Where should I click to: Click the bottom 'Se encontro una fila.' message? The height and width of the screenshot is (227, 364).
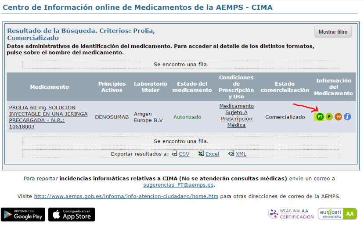click(x=181, y=141)
